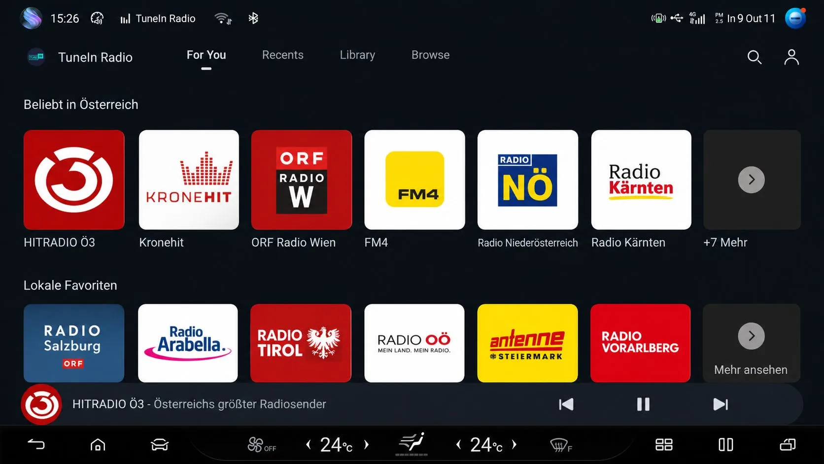Decrease the right temperature from 24°C
This screenshot has width=824, height=464.
click(x=458, y=445)
